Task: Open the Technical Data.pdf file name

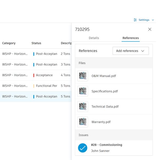Action: [x=105, y=107]
